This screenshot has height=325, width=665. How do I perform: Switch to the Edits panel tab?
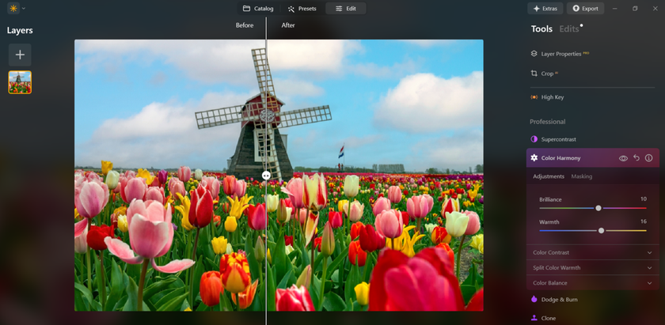click(x=568, y=28)
